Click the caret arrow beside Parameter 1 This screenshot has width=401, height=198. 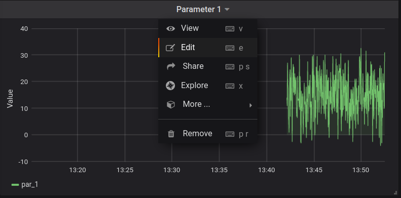227,10
